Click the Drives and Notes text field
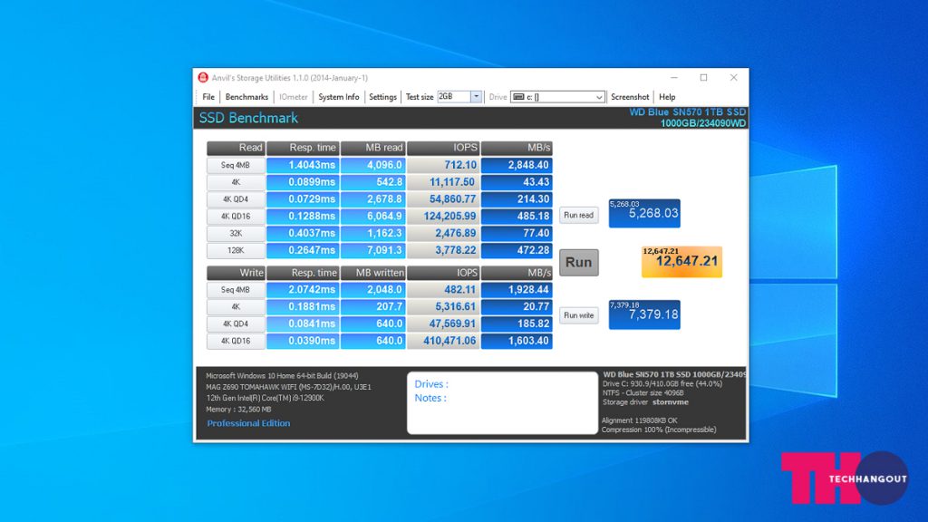 [502, 402]
